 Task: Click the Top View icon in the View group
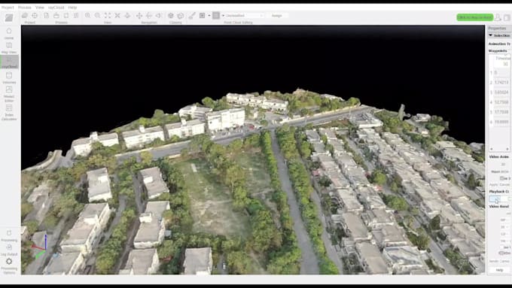[x=127, y=15]
